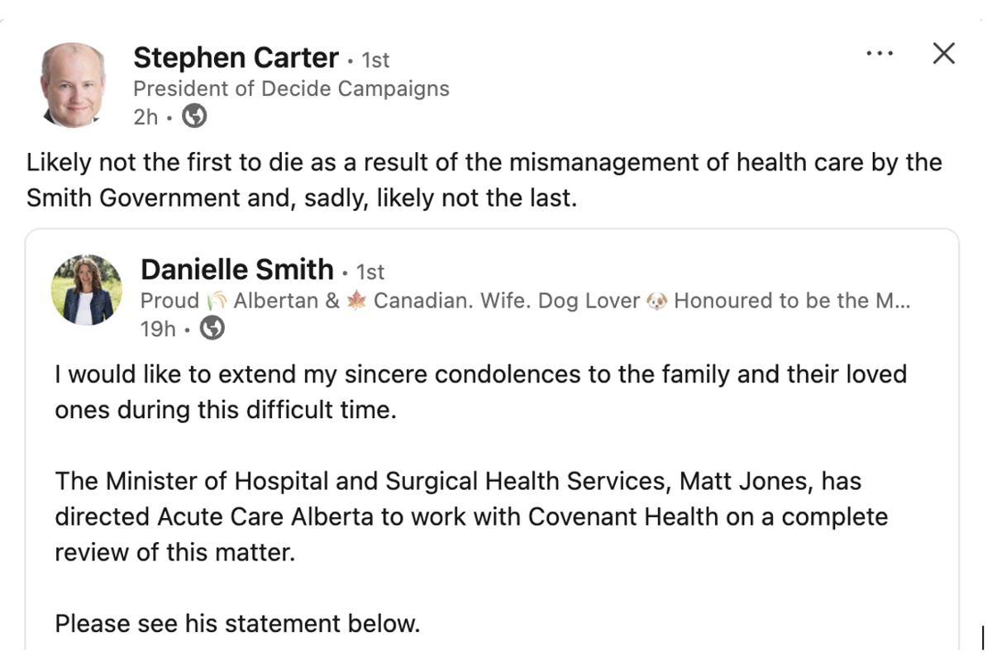Dismiss the post using the X icon

(942, 53)
